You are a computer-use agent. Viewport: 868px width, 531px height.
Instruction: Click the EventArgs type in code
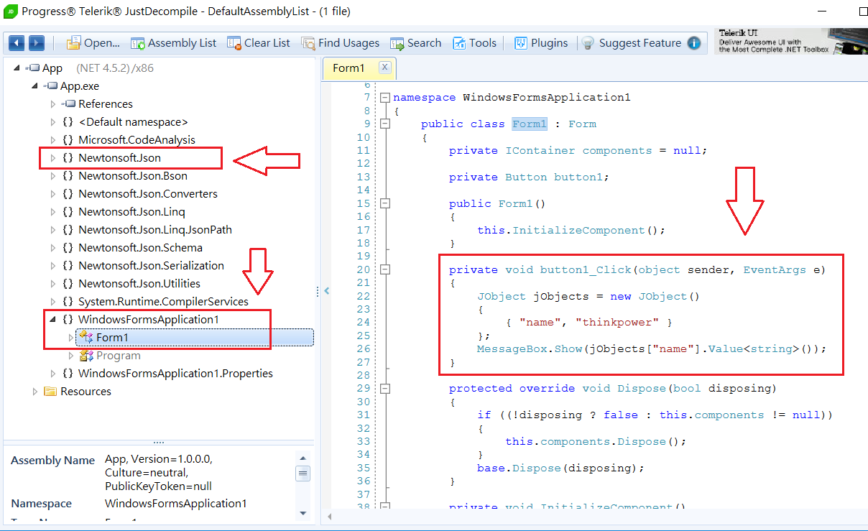(x=775, y=269)
